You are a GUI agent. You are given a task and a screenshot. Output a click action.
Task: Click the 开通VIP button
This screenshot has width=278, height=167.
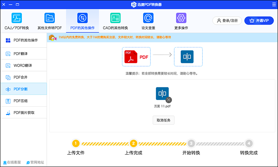(259, 21)
